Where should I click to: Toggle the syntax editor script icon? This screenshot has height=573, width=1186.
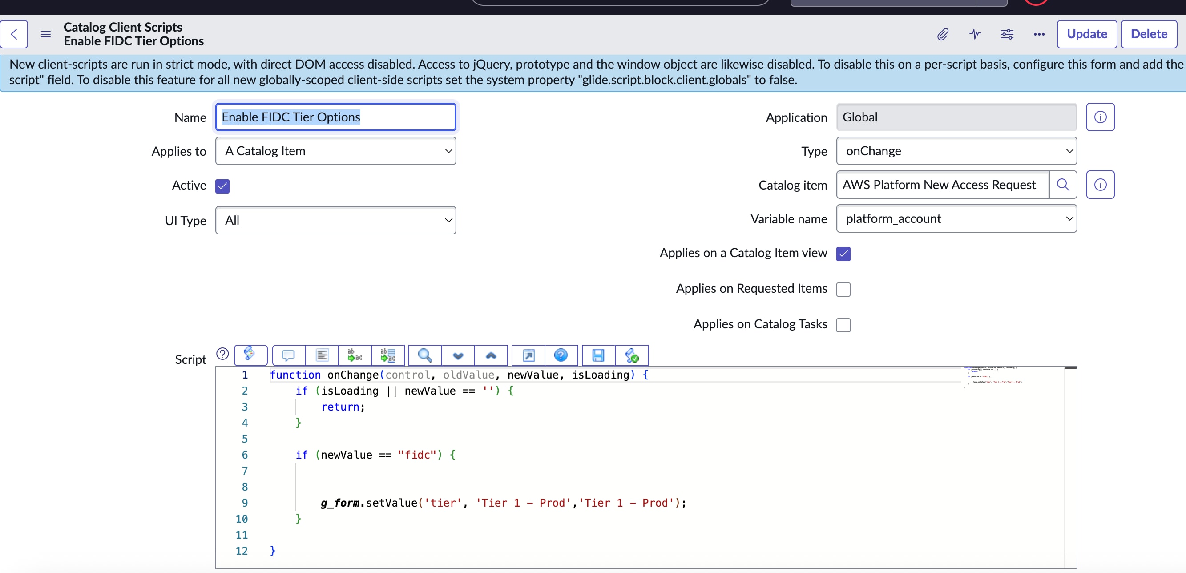[250, 355]
